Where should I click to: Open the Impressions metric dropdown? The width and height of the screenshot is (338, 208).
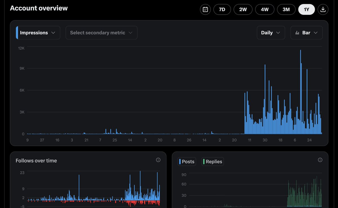[38, 33]
